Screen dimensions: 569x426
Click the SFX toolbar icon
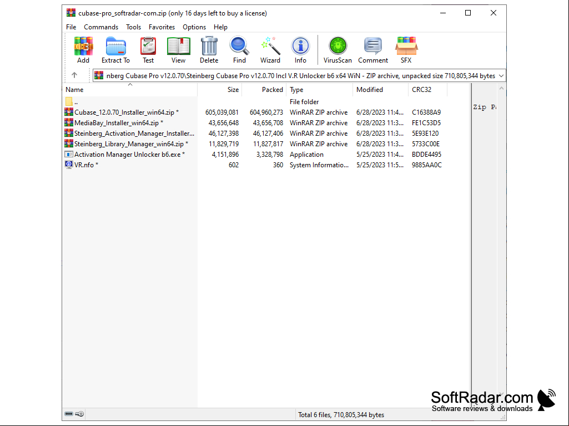coord(406,46)
